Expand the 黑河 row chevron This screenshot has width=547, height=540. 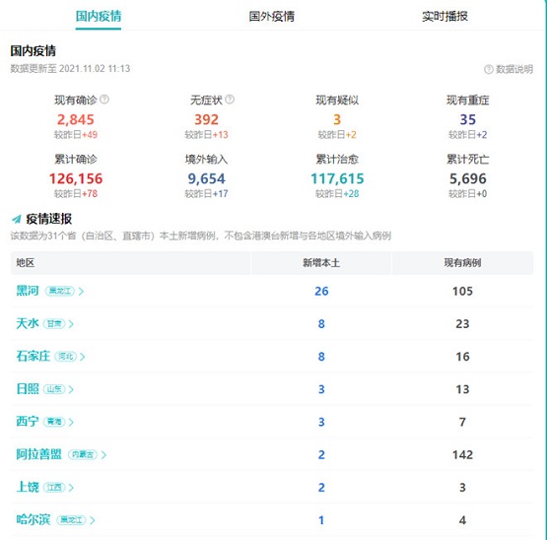81,291
